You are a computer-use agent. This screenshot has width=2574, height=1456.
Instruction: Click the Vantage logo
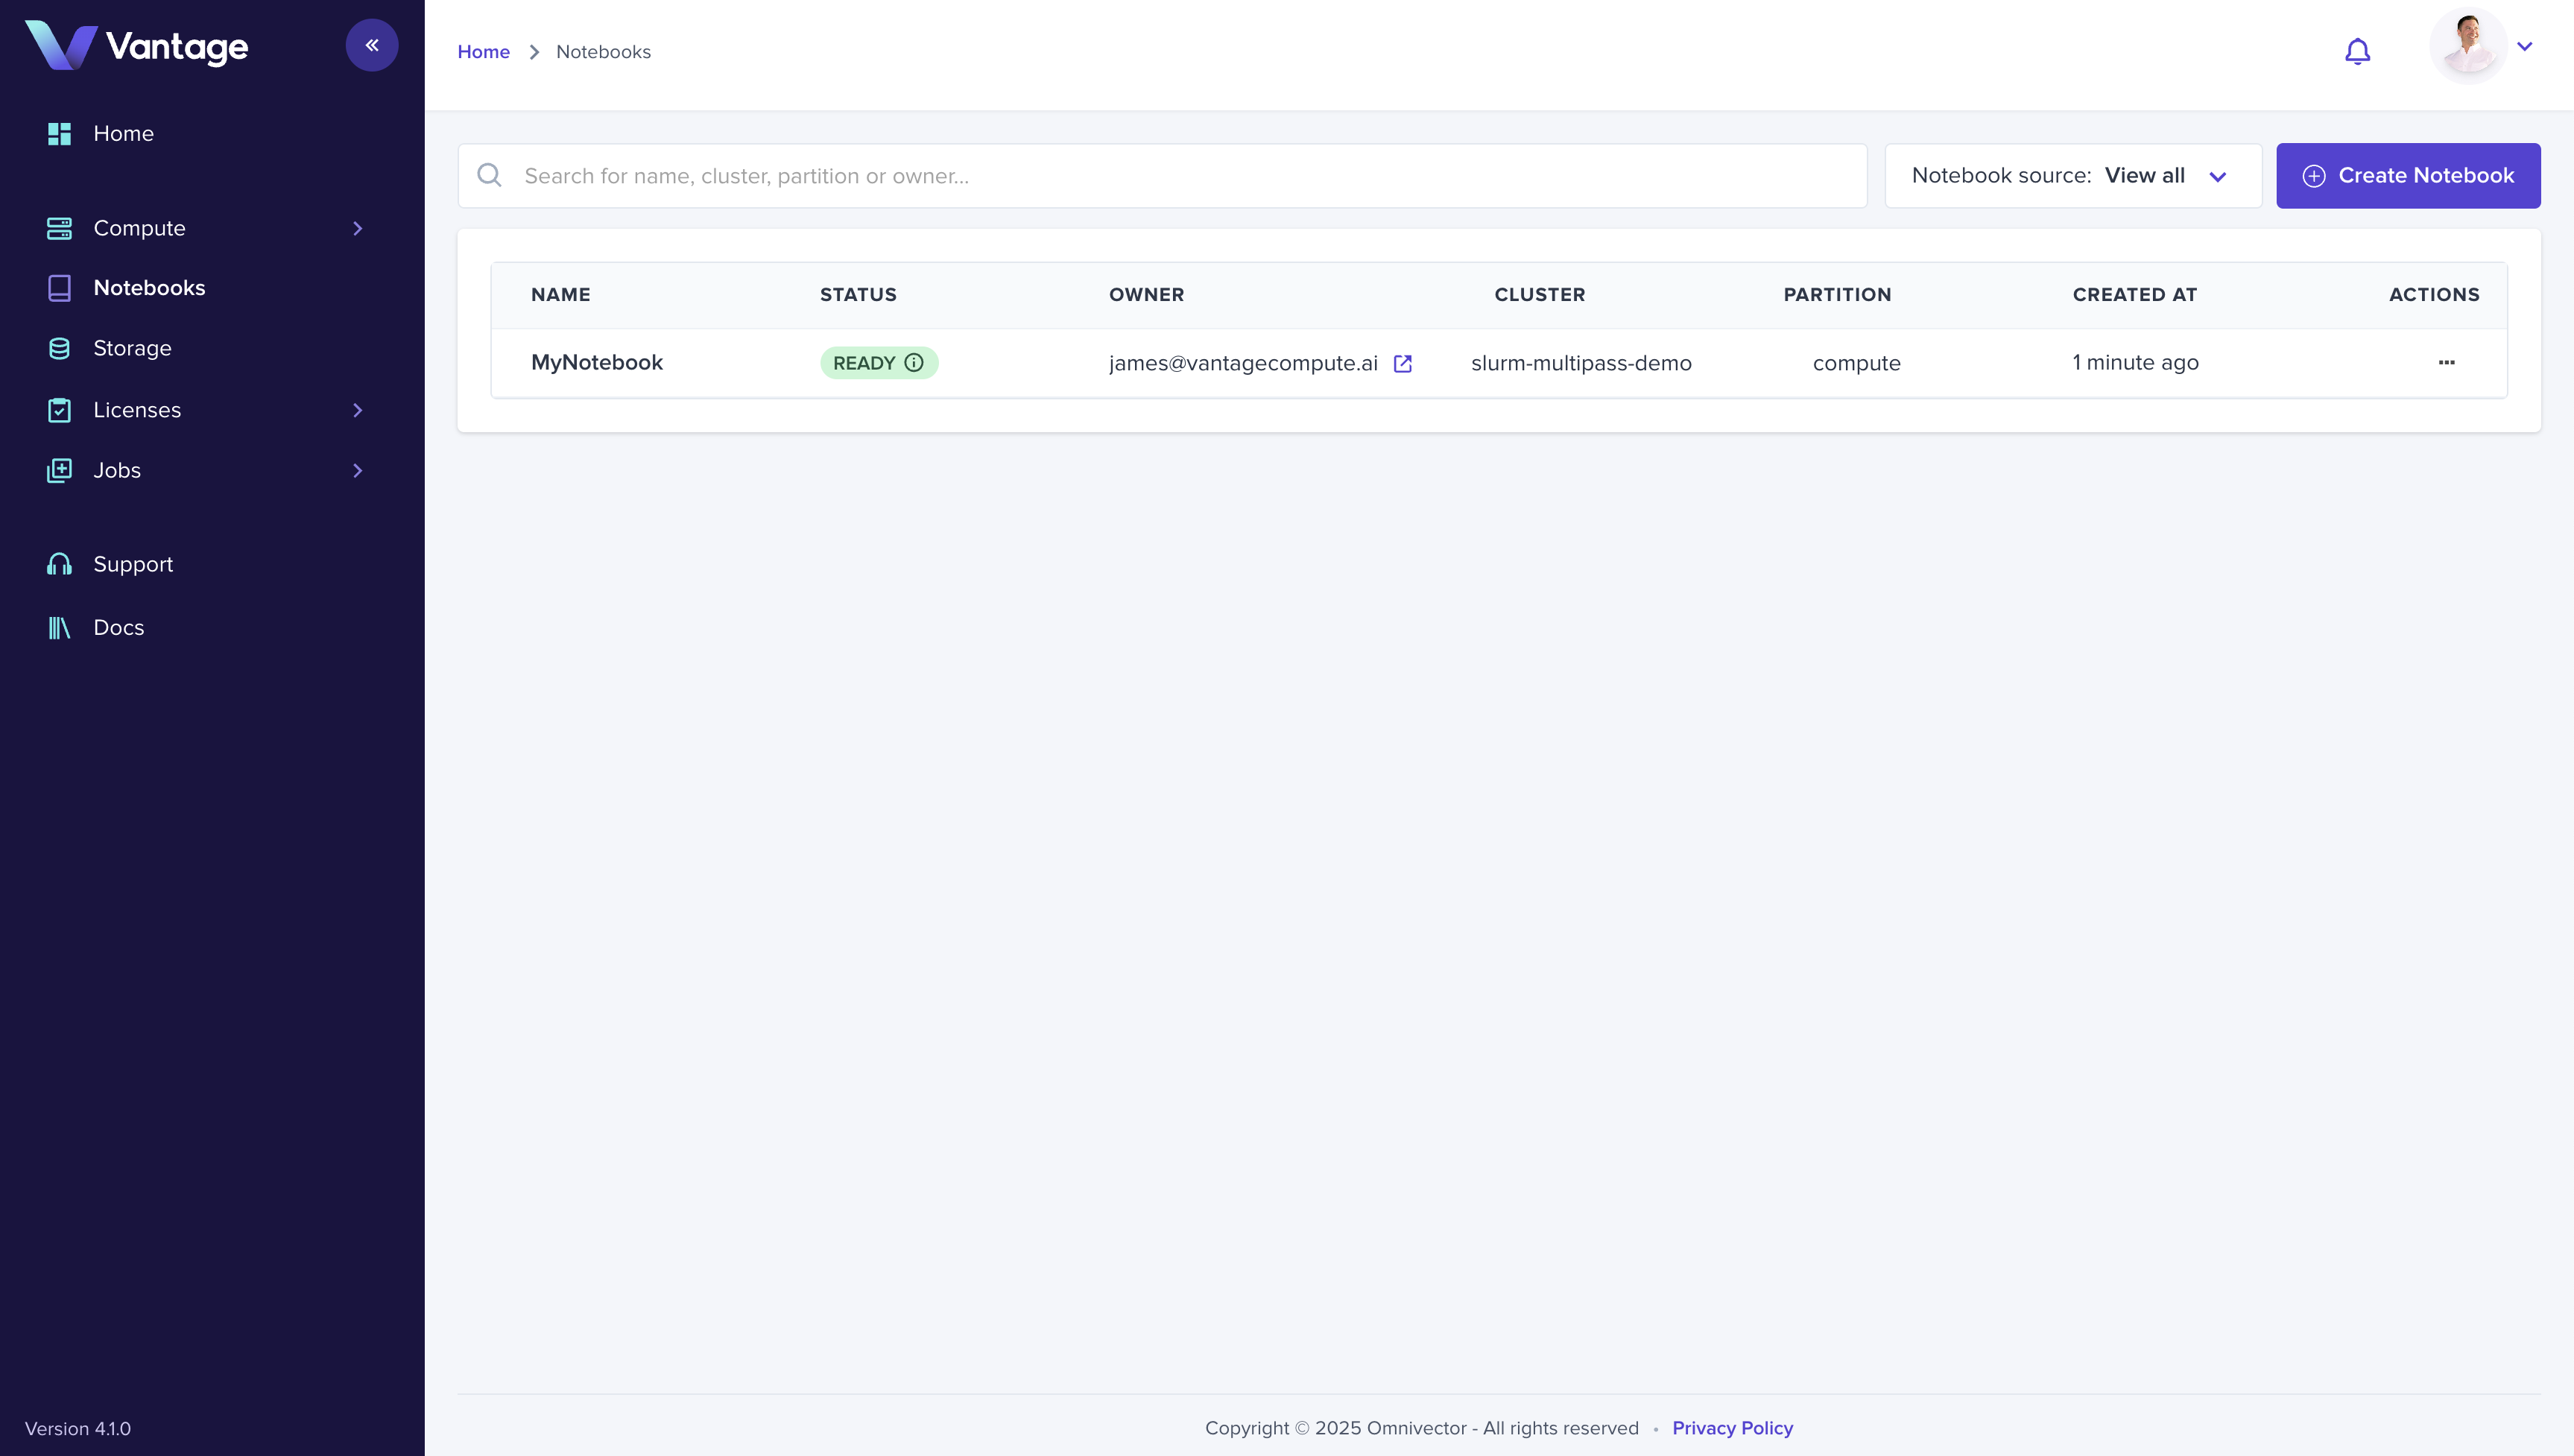(137, 46)
